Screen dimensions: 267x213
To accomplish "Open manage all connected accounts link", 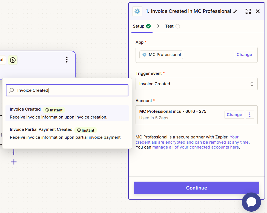I will click(196, 147).
